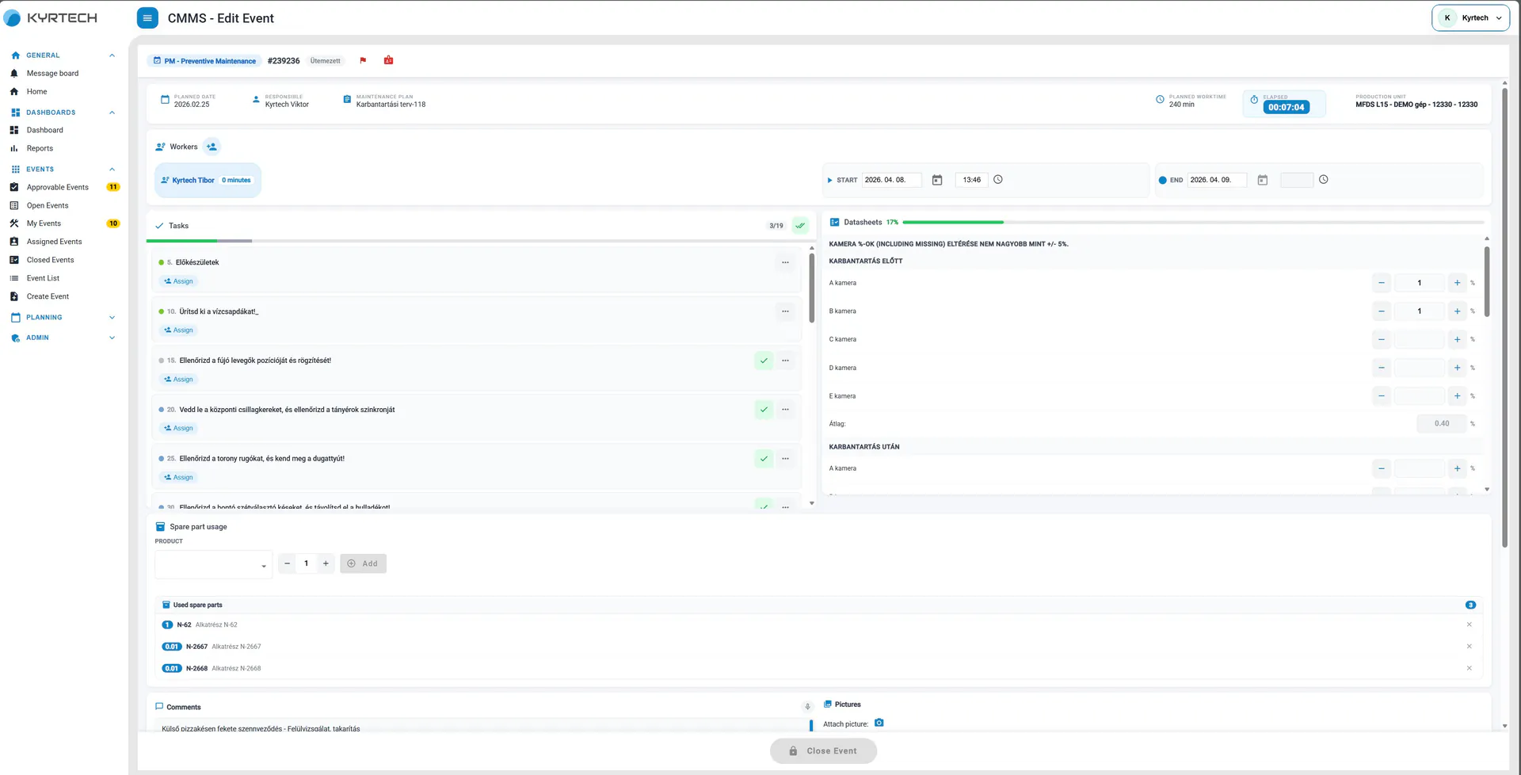Attach a picture using the camera icon
Image resolution: width=1521 pixels, height=775 pixels.
tap(879, 723)
